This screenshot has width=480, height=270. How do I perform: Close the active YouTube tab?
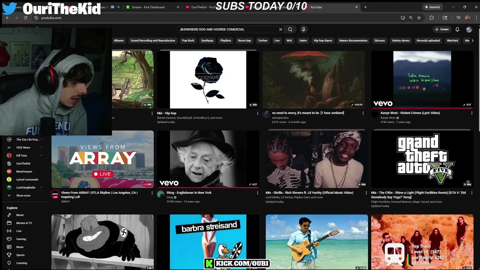tap(356, 7)
